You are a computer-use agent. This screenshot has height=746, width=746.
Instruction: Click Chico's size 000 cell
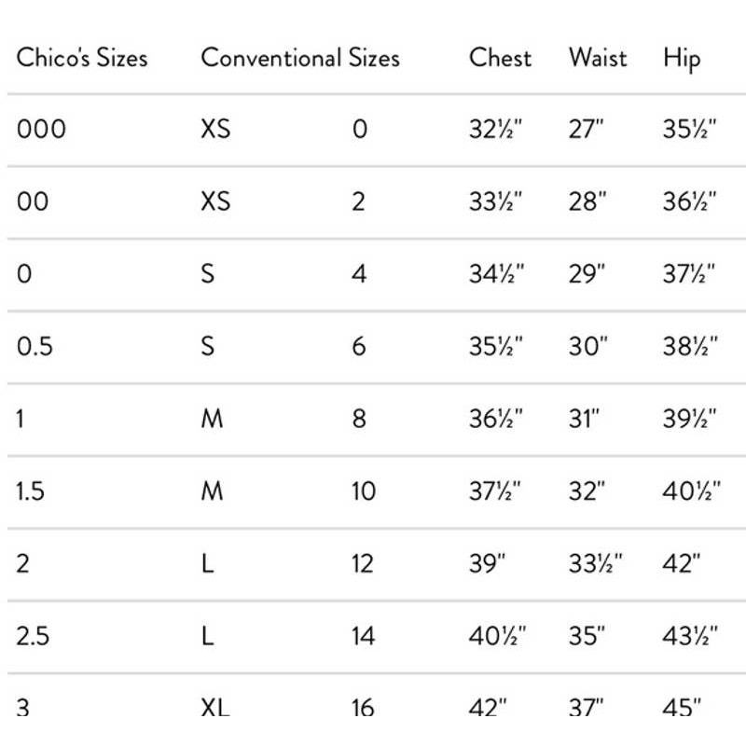click(x=41, y=130)
